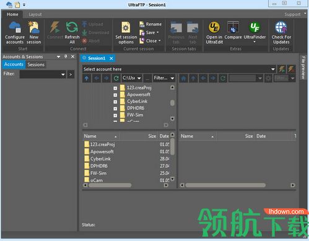Open Accounts & Sessions panel options dropdown
Screen dimensions: 309x241
click(x=59, y=56)
